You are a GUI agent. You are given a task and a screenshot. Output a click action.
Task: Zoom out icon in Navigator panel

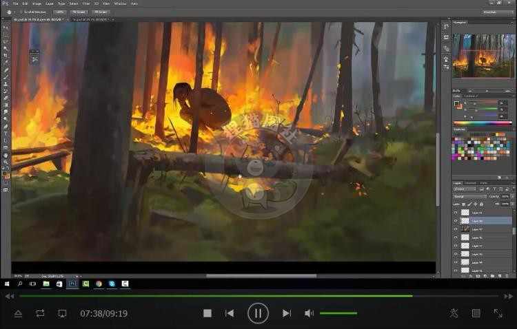click(x=470, y=91)
